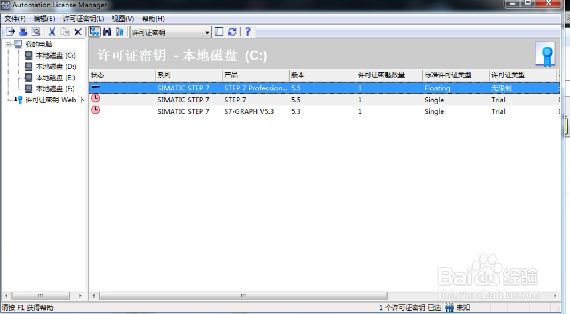Select 本地磁盘 (C:) in the tree
The width and height of the screenshot is (570, 314).
[56, 56]
